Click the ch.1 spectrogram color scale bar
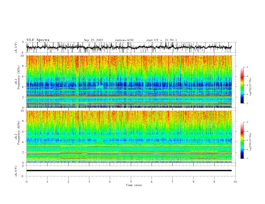The image size is (265, 204). pos(242,85)
